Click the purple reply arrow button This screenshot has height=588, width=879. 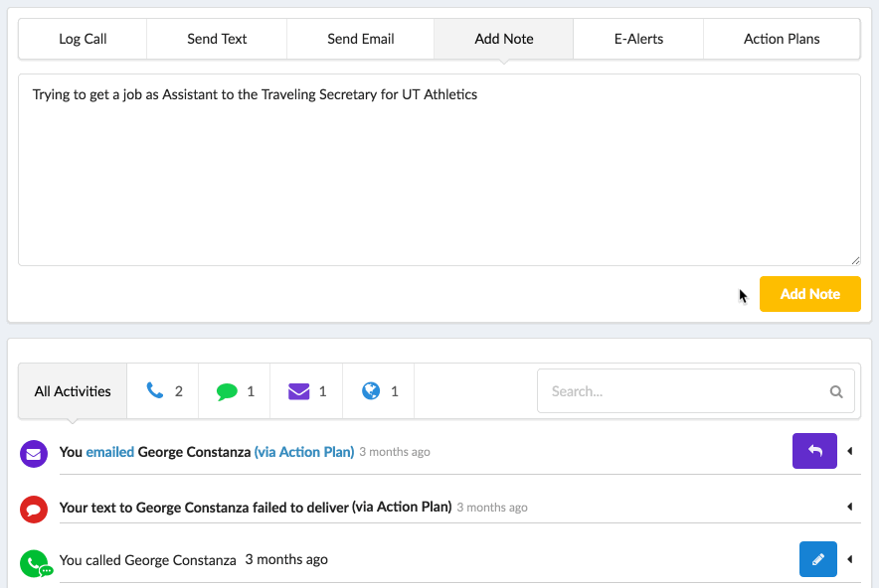[x=814, y=451]
